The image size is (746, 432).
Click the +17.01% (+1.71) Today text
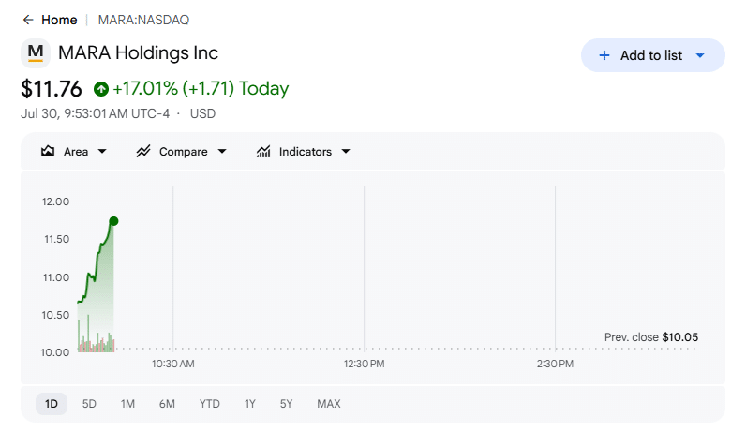(x=201, y=88)
